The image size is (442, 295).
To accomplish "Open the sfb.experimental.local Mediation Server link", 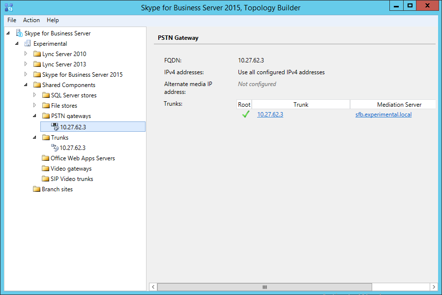I will (383, 115).
